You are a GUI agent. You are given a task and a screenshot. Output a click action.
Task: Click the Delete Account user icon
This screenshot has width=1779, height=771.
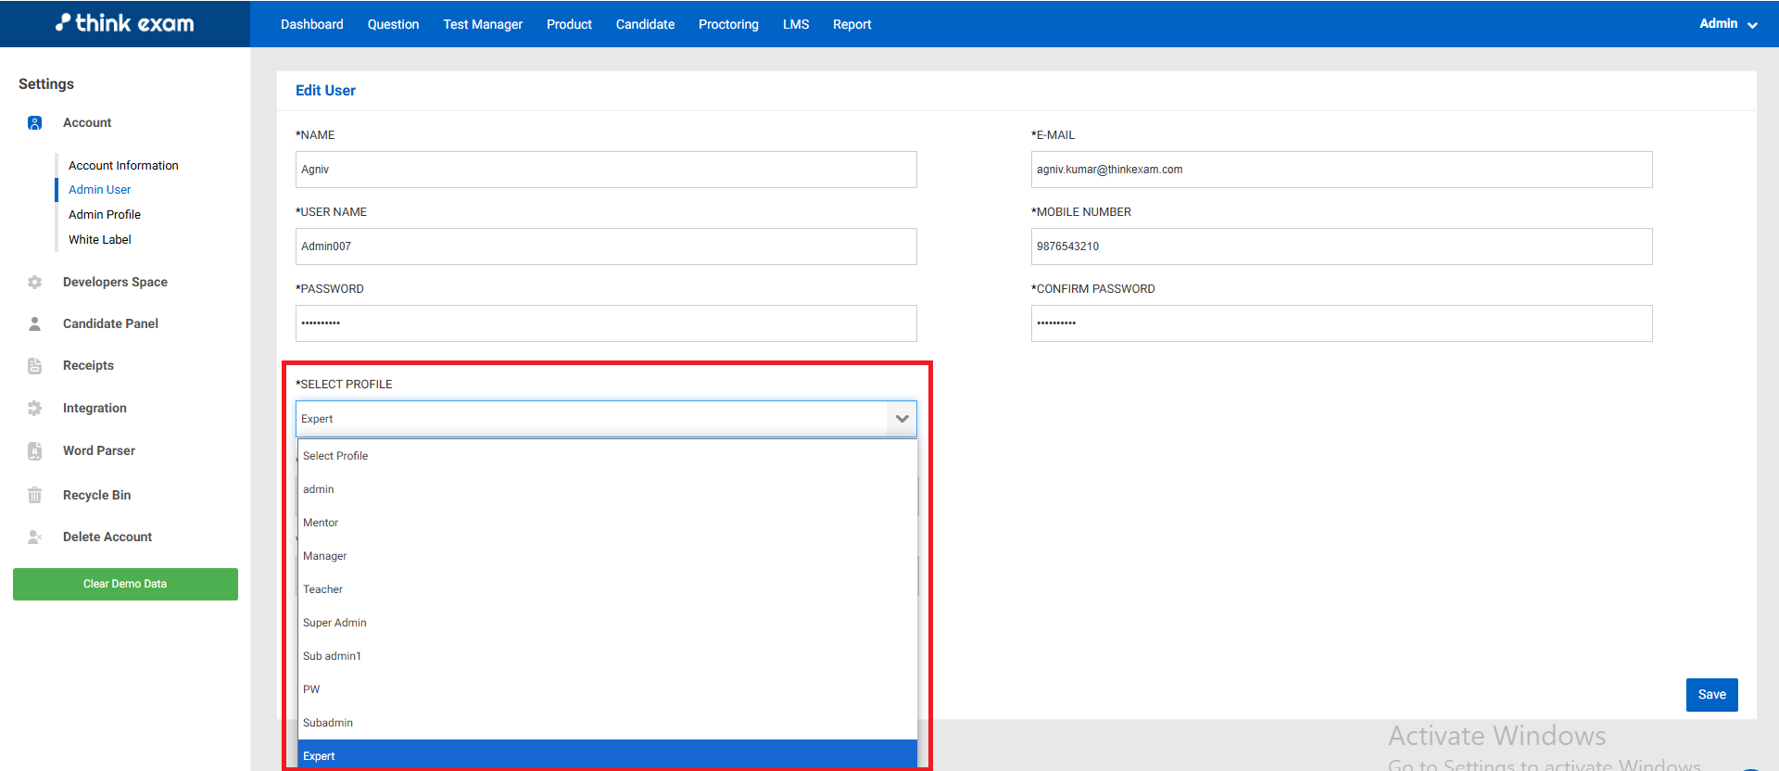pos(34,537)
